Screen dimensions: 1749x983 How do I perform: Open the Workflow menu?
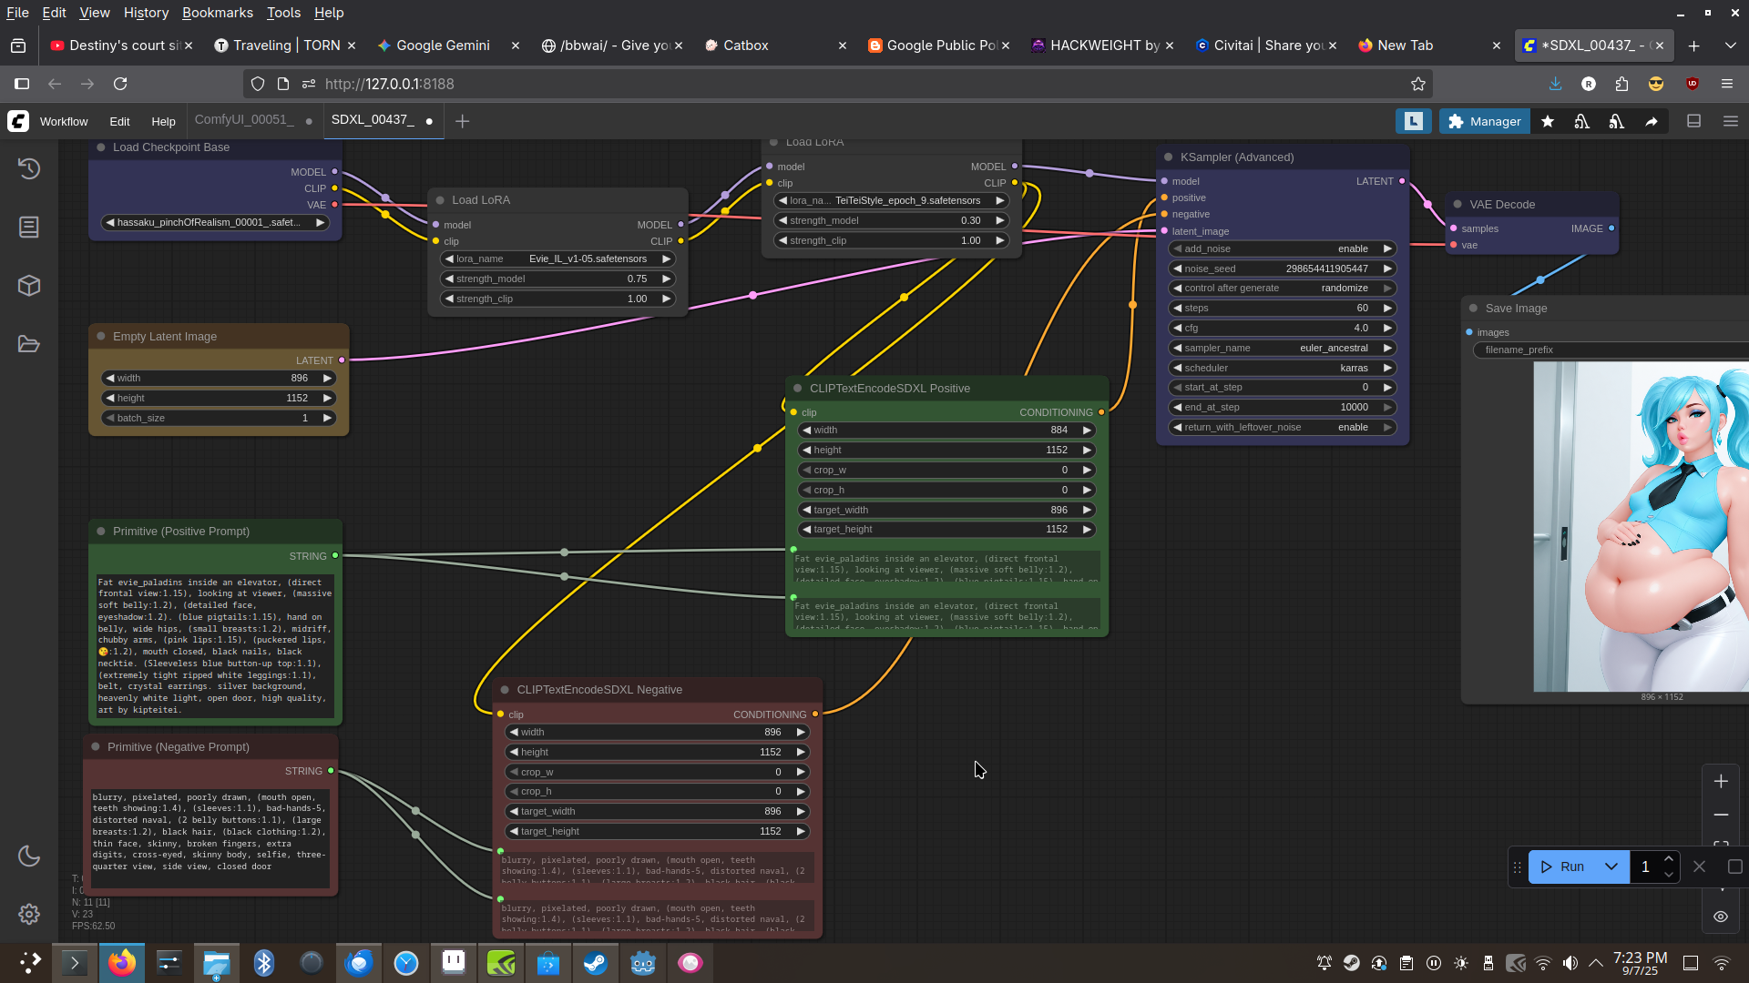(64, 121)
